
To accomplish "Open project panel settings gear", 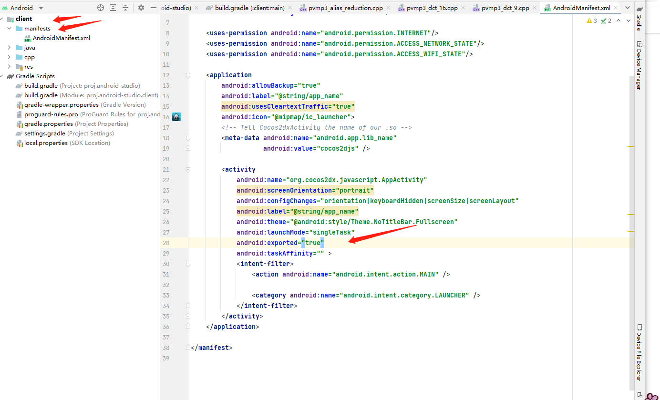I will 141,8.
